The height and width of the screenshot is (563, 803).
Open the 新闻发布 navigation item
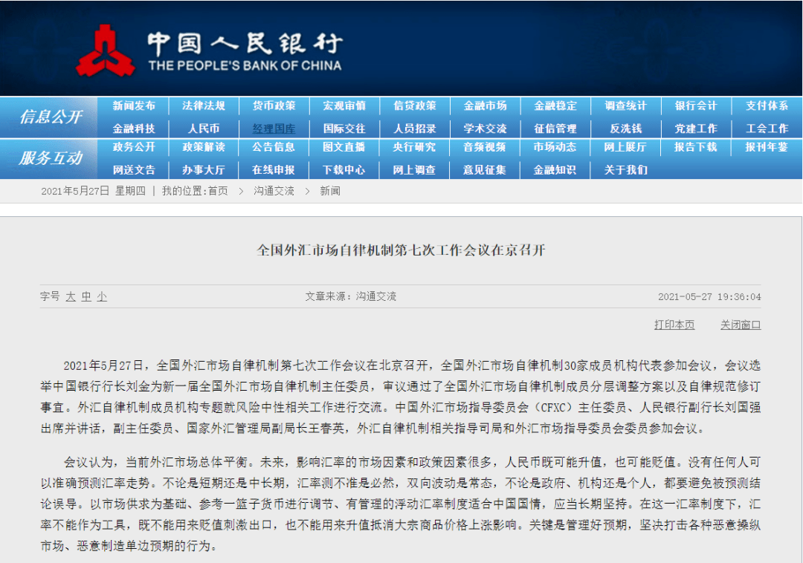pyautogui.click(x=134, y=105)
